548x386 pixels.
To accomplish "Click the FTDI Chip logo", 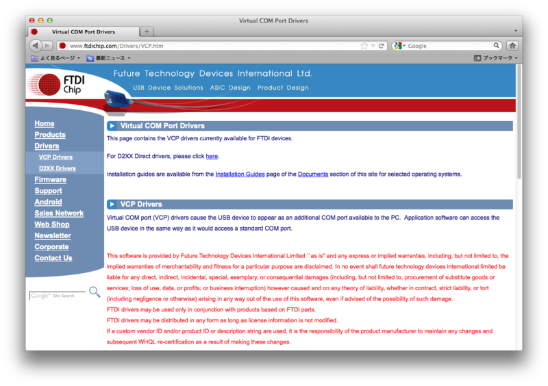I will (x=57, y=85).
